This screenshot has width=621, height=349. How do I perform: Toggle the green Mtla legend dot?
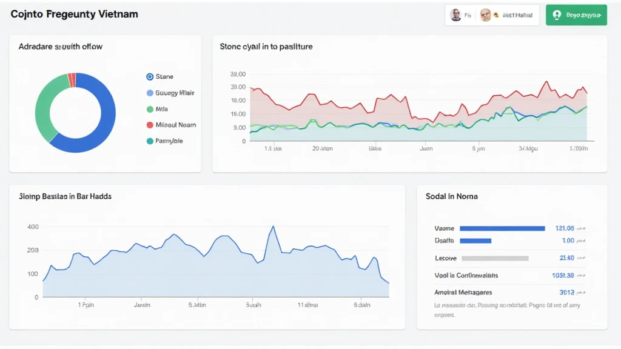point(150,109)
